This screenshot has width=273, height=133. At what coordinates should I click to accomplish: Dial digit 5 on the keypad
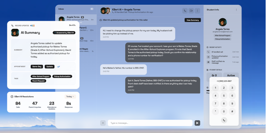pos(224,96)
